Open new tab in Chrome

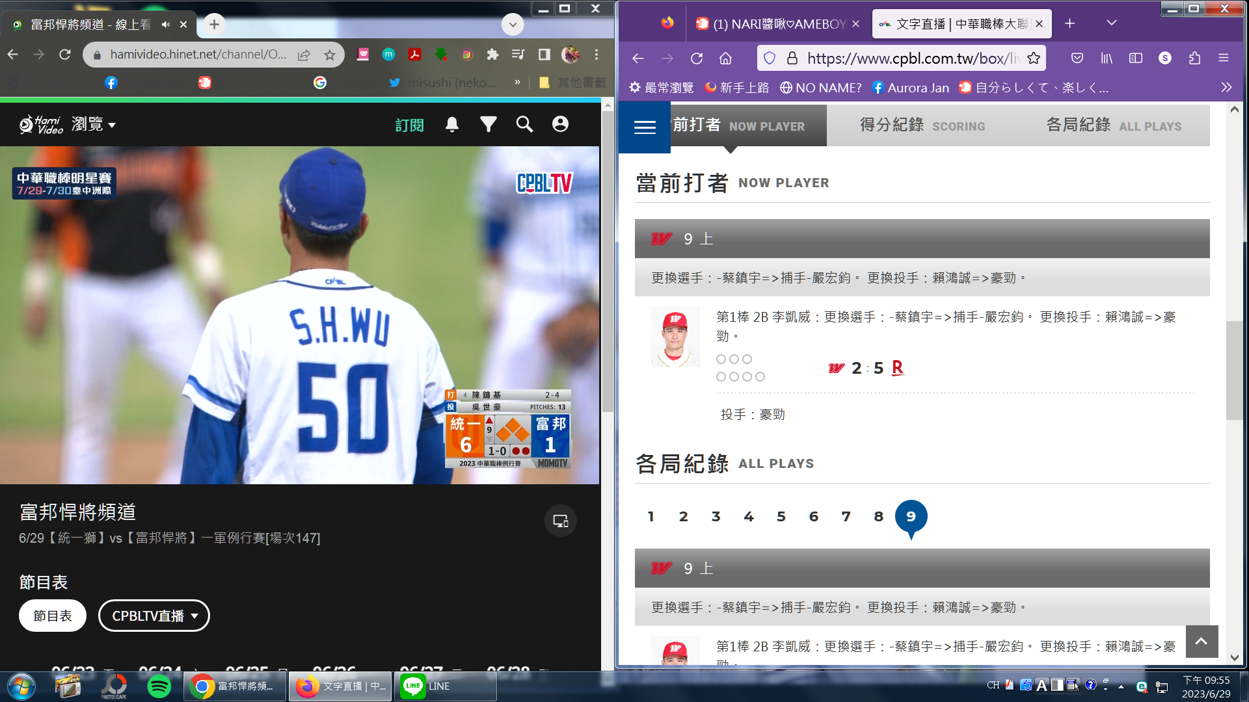(214, 25)
